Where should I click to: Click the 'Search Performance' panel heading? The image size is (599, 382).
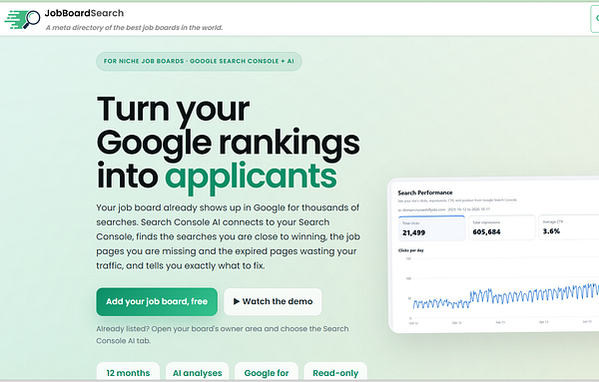click(x=425, y=192)
